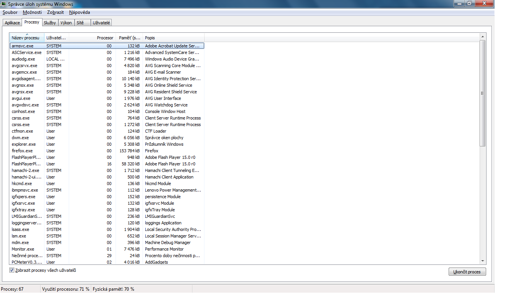Click 'Správce oken plochy' description
Image resolution: width=507 pixels, height=293 pixels.
(164, 138)
